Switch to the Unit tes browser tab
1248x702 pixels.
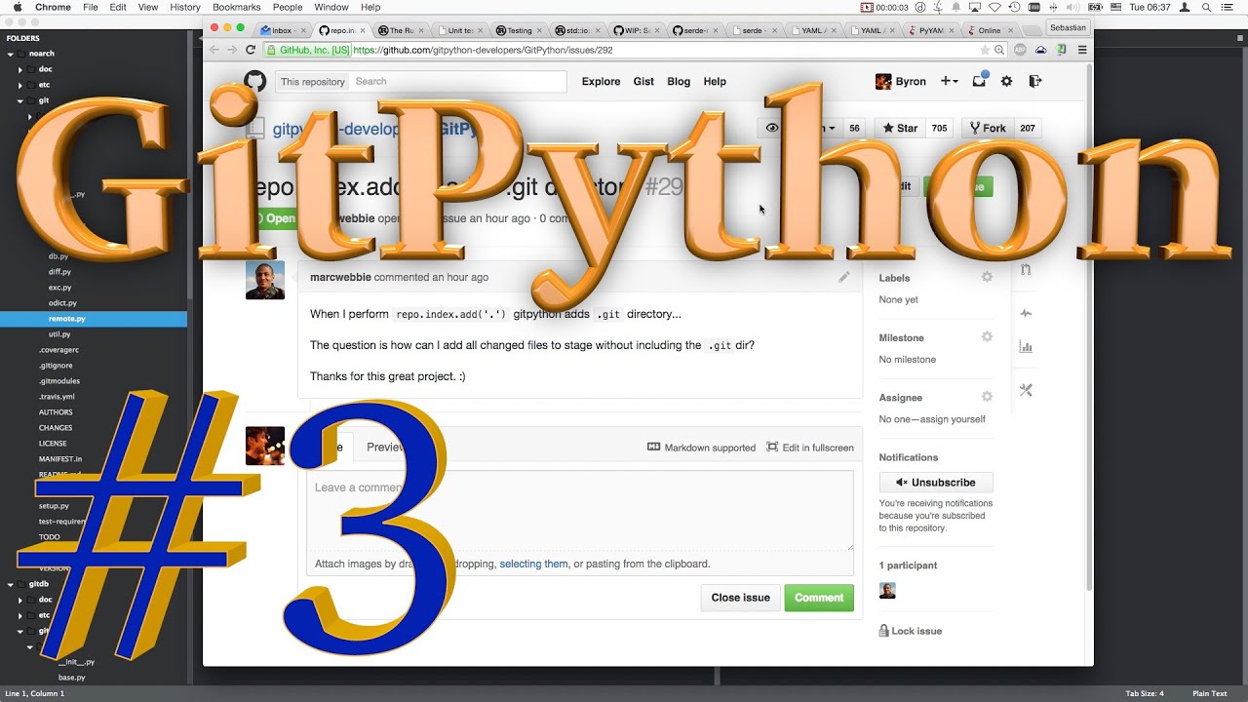(459, 30)
